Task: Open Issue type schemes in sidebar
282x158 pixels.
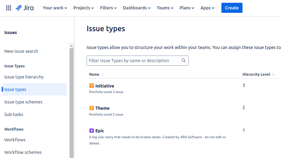Action: click(23, 102)
